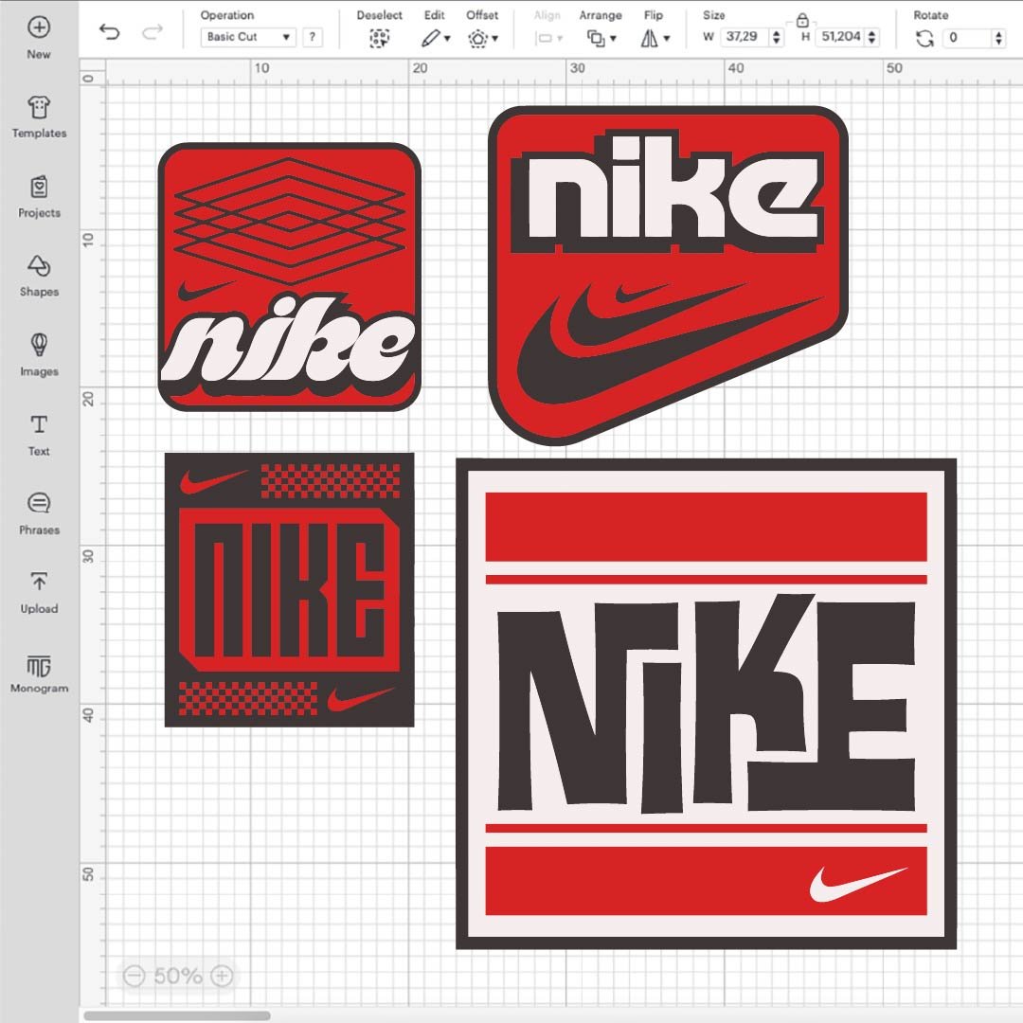
Task: Open the Images library
Action: pyautogui.click(x=39, y=355)
